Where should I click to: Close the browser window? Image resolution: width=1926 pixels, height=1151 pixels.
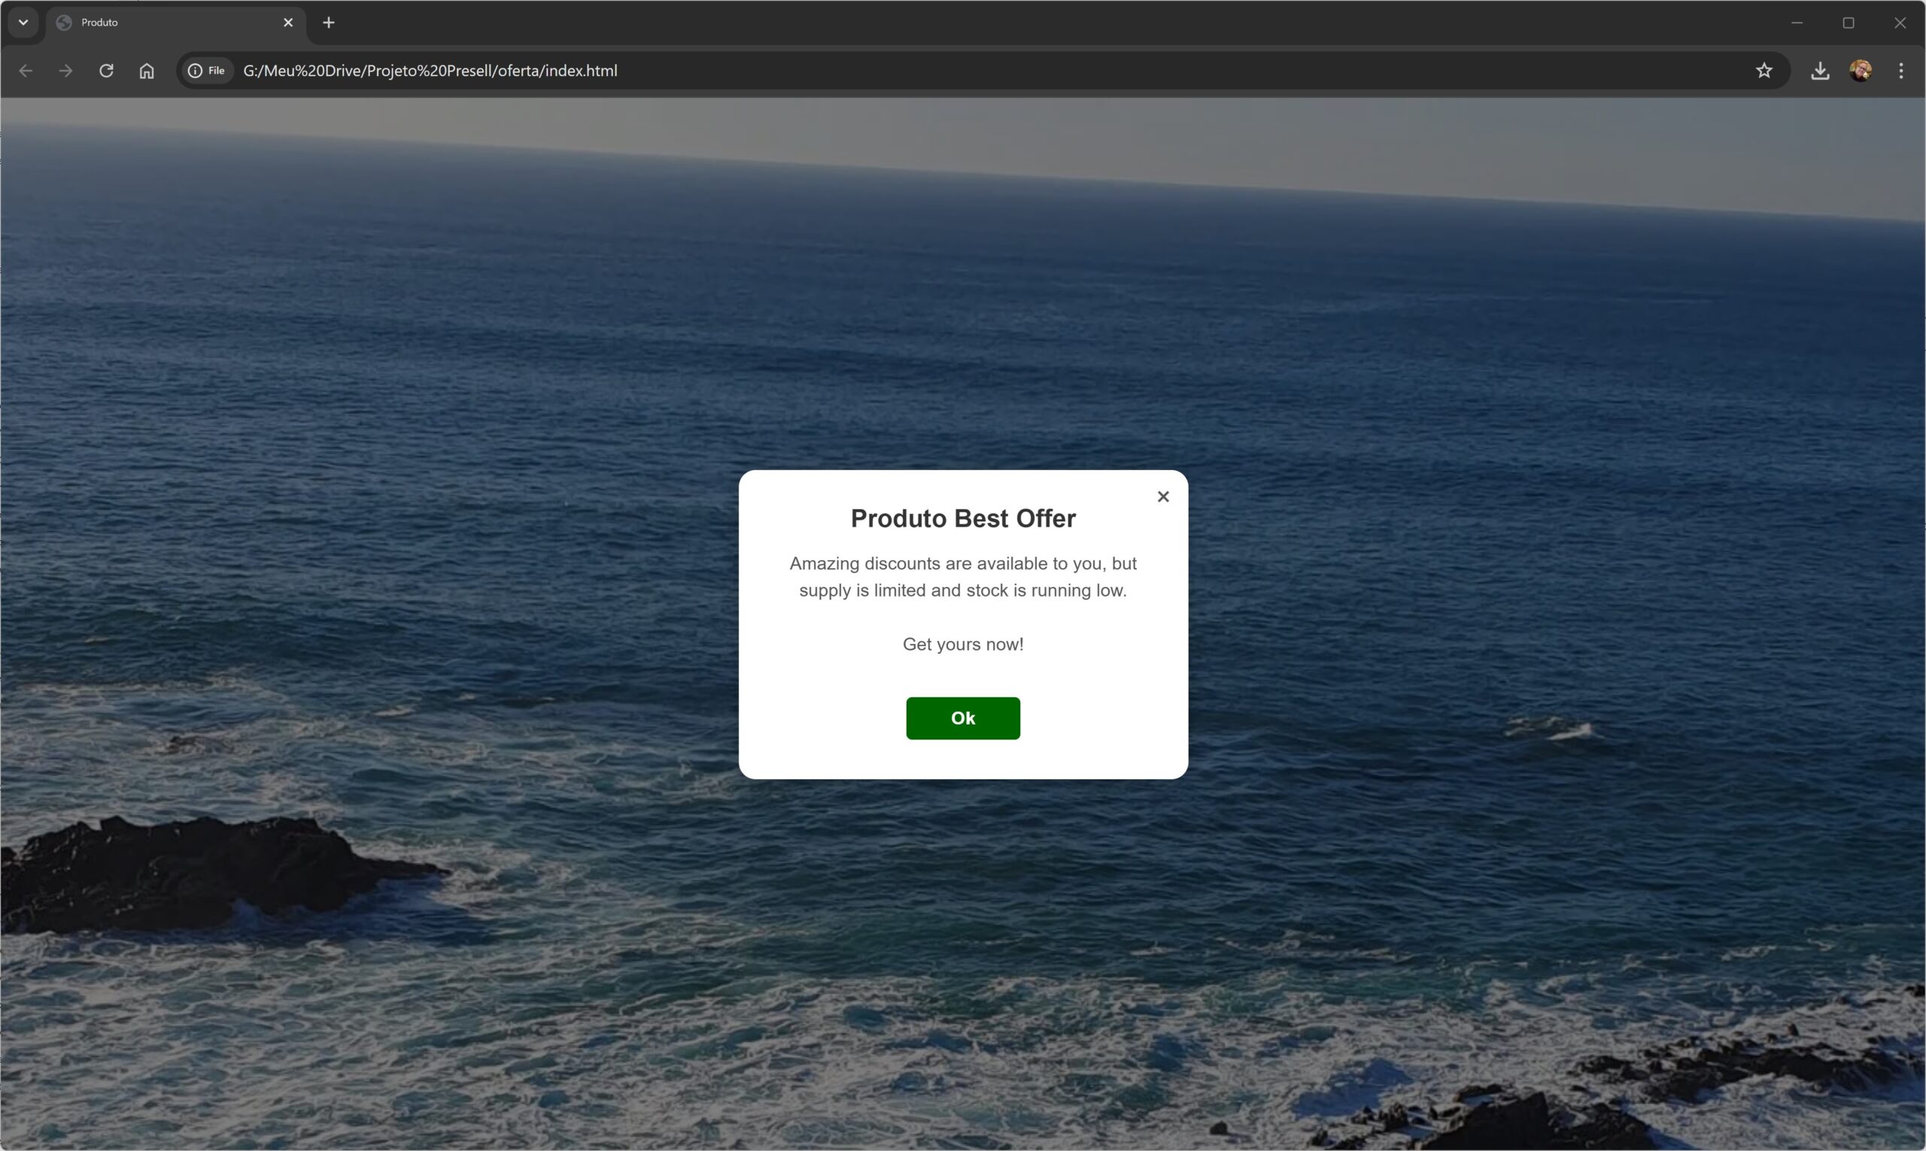click(1900, 23)
